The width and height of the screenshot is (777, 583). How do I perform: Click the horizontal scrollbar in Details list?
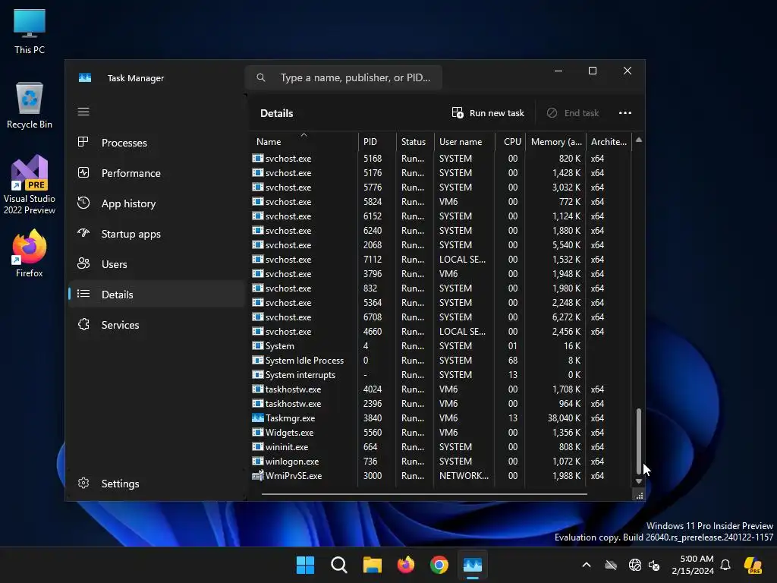tap(424, 493)
